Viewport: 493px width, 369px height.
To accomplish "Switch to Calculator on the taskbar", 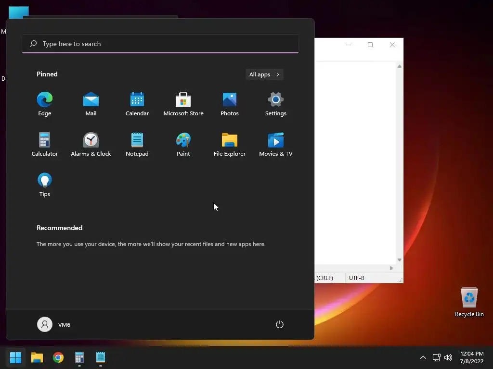I will pos(79,357).
